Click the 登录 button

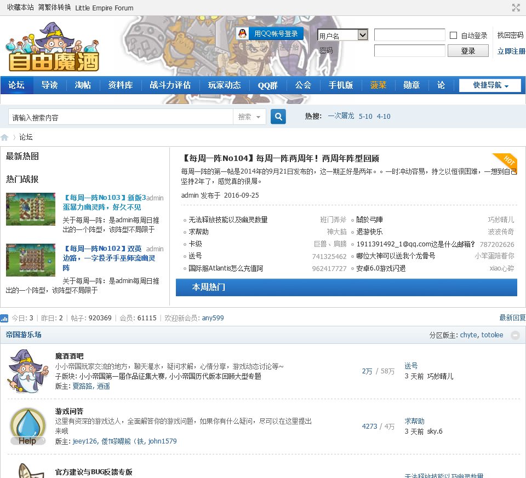[x=468, y=51]
